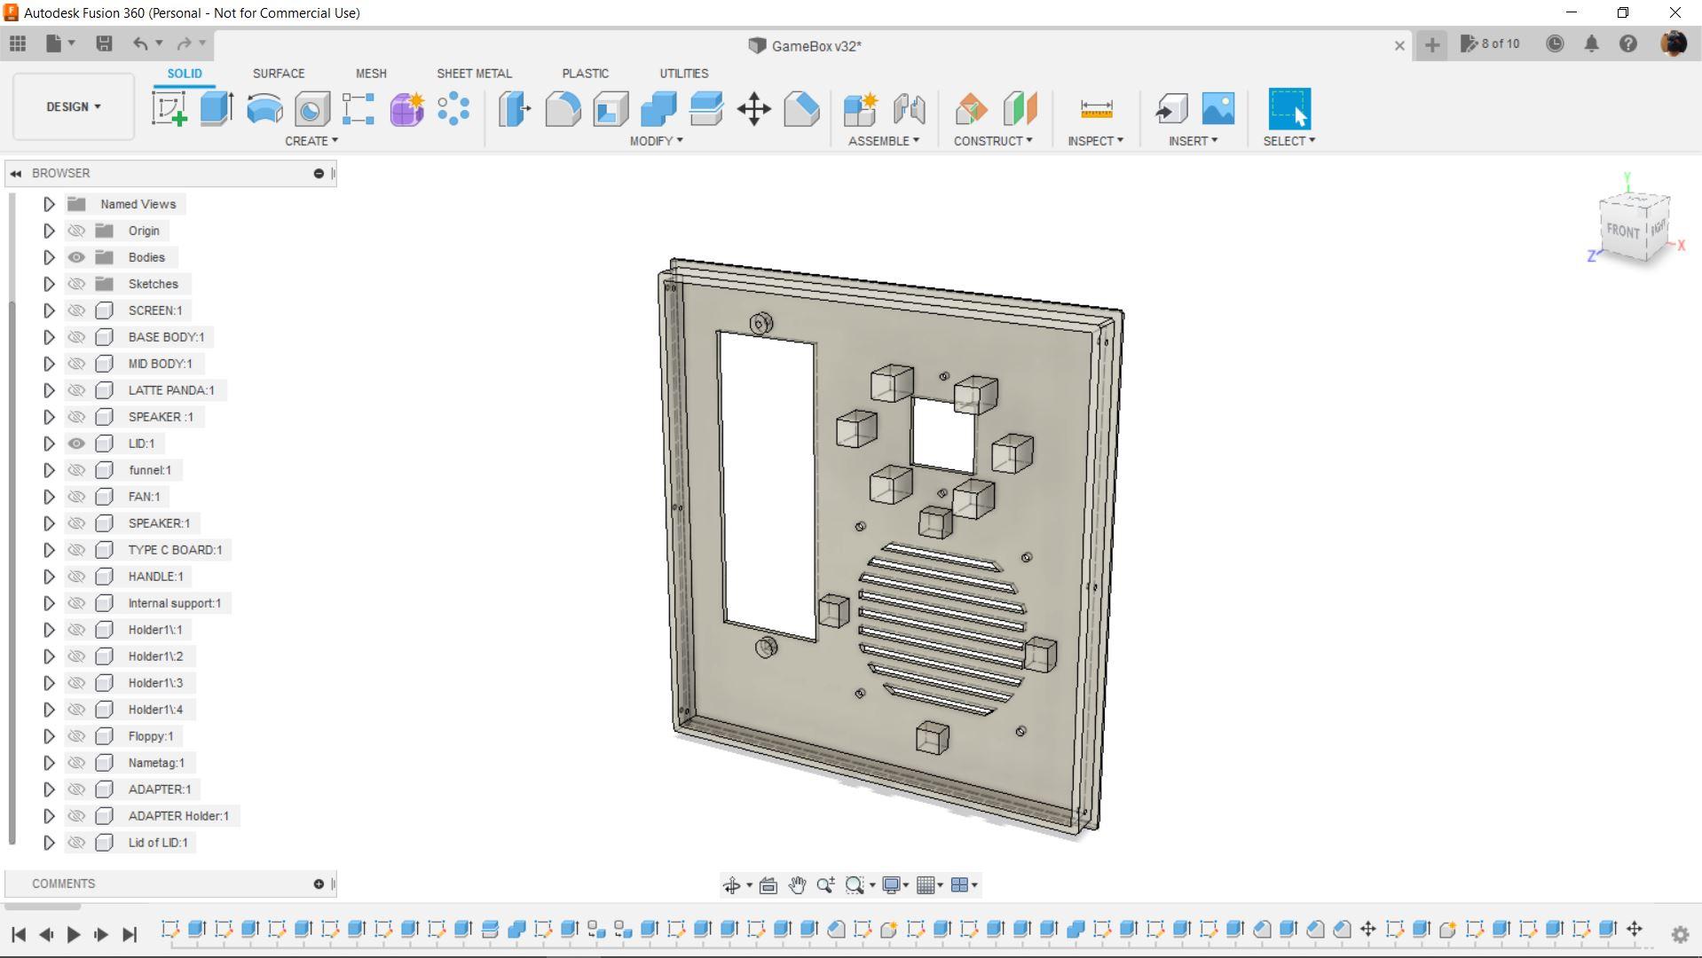This screenshot has height=958, width=1702.
Task: Toggle visibility of the Sketches folder
Action: point(76,284)
